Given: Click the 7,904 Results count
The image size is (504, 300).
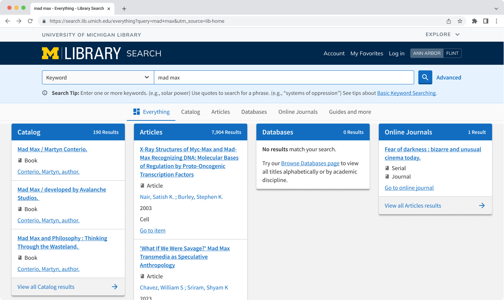Looking at the screenshot, I should click(x=226, y=132).
